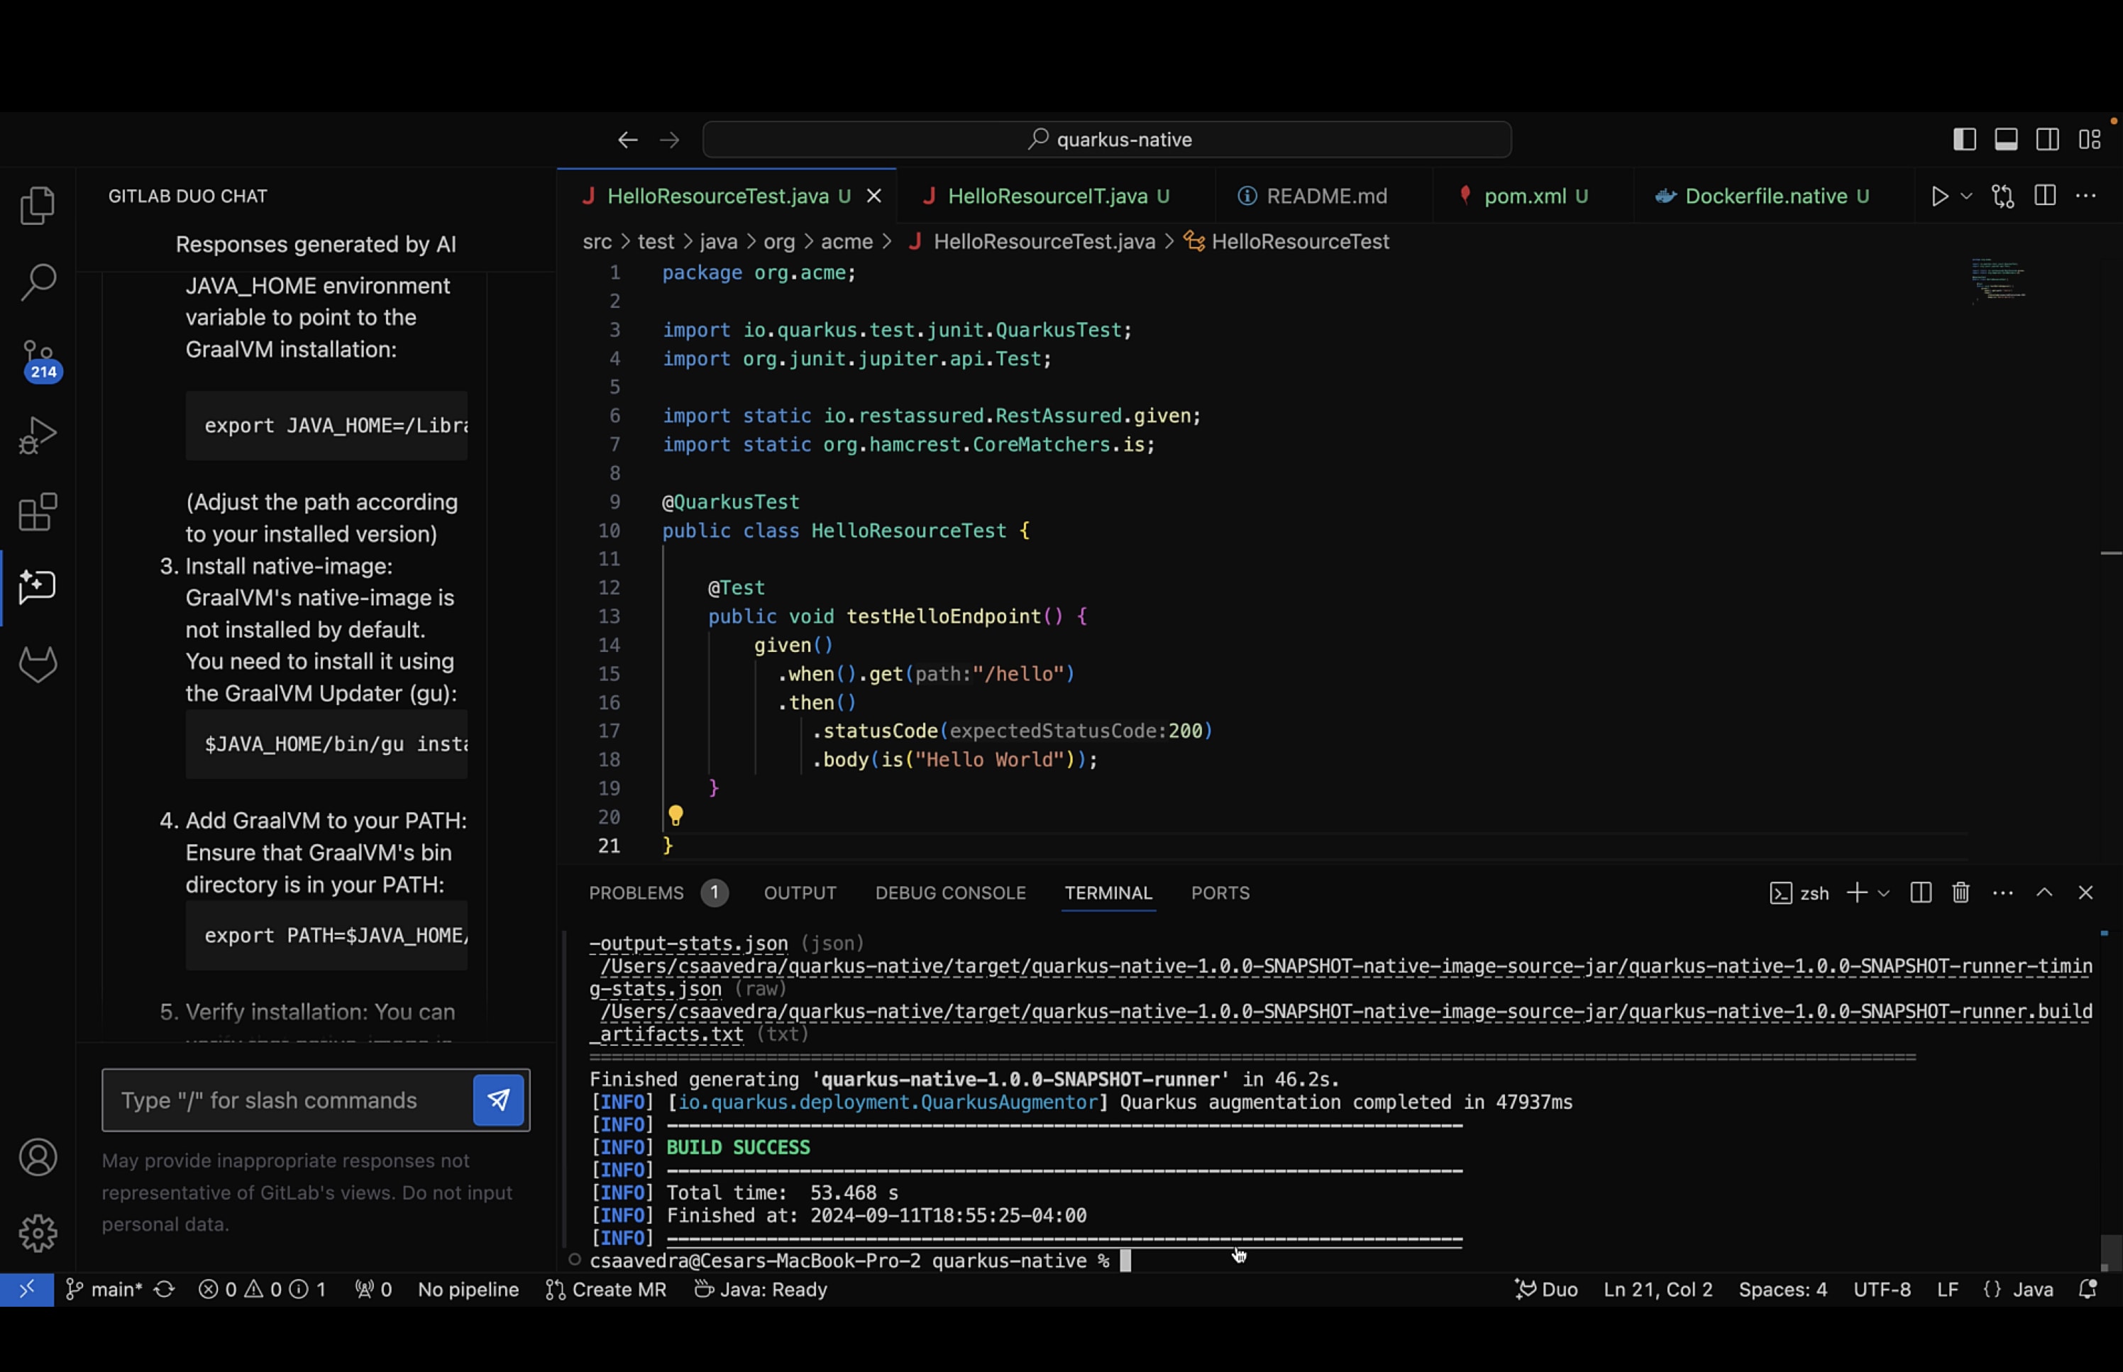This screenshot has width=2123, height=1372.
Task: Change indentation Spaces: 4
Action: pos(1782,1289)
